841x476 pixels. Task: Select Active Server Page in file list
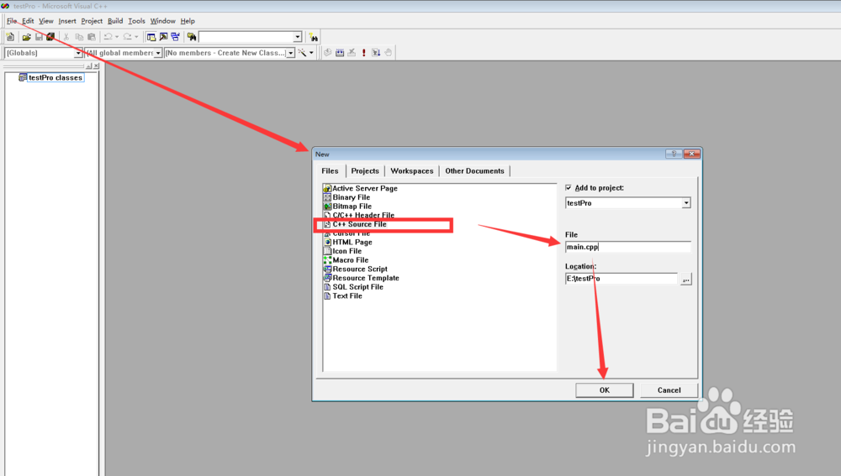pos(361,189)
